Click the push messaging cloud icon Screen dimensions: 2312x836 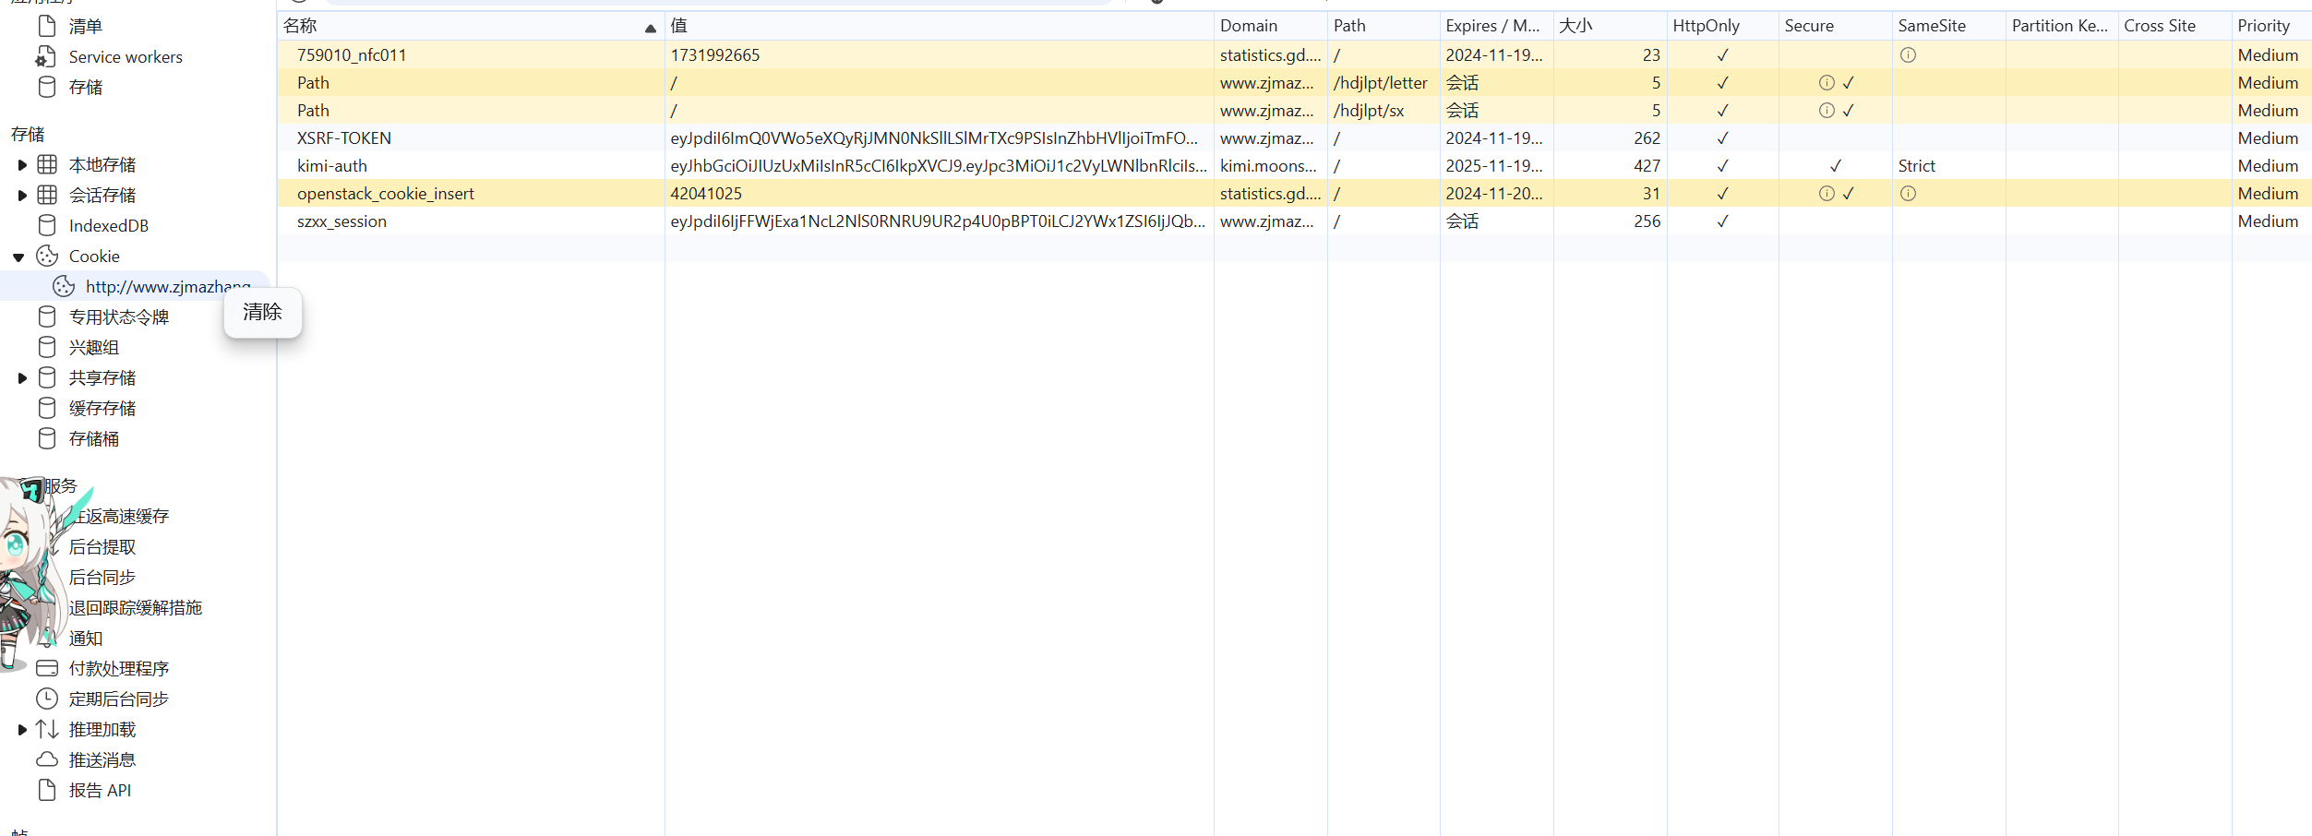coord(47,760)
